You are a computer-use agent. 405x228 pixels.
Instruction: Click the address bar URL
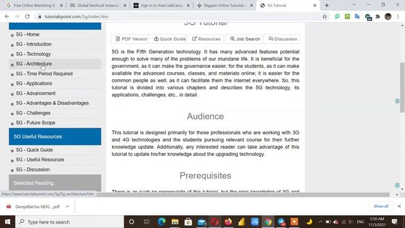pyautogui.click(x=77, y=16)
